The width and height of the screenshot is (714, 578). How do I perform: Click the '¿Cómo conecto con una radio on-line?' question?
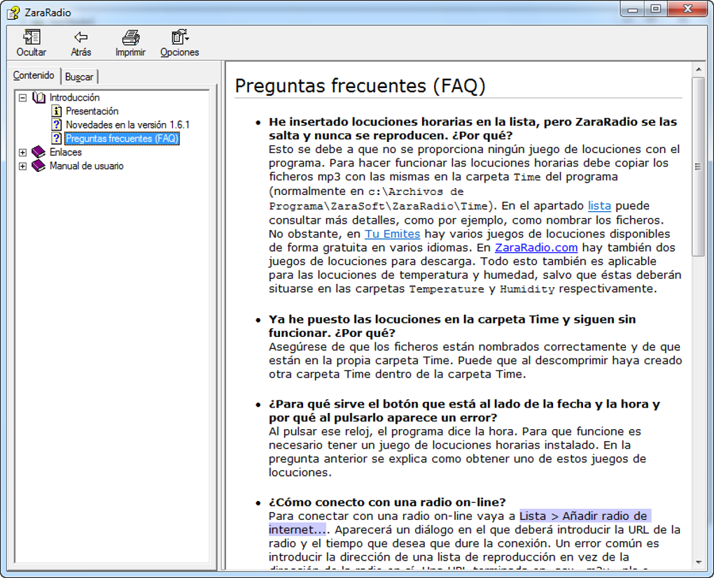tap(387, 502)
